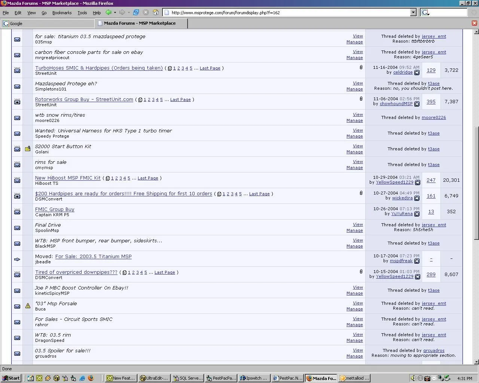The image size is (479, 383).
Task: Open the Tools menu
Action: click(82, 13)
